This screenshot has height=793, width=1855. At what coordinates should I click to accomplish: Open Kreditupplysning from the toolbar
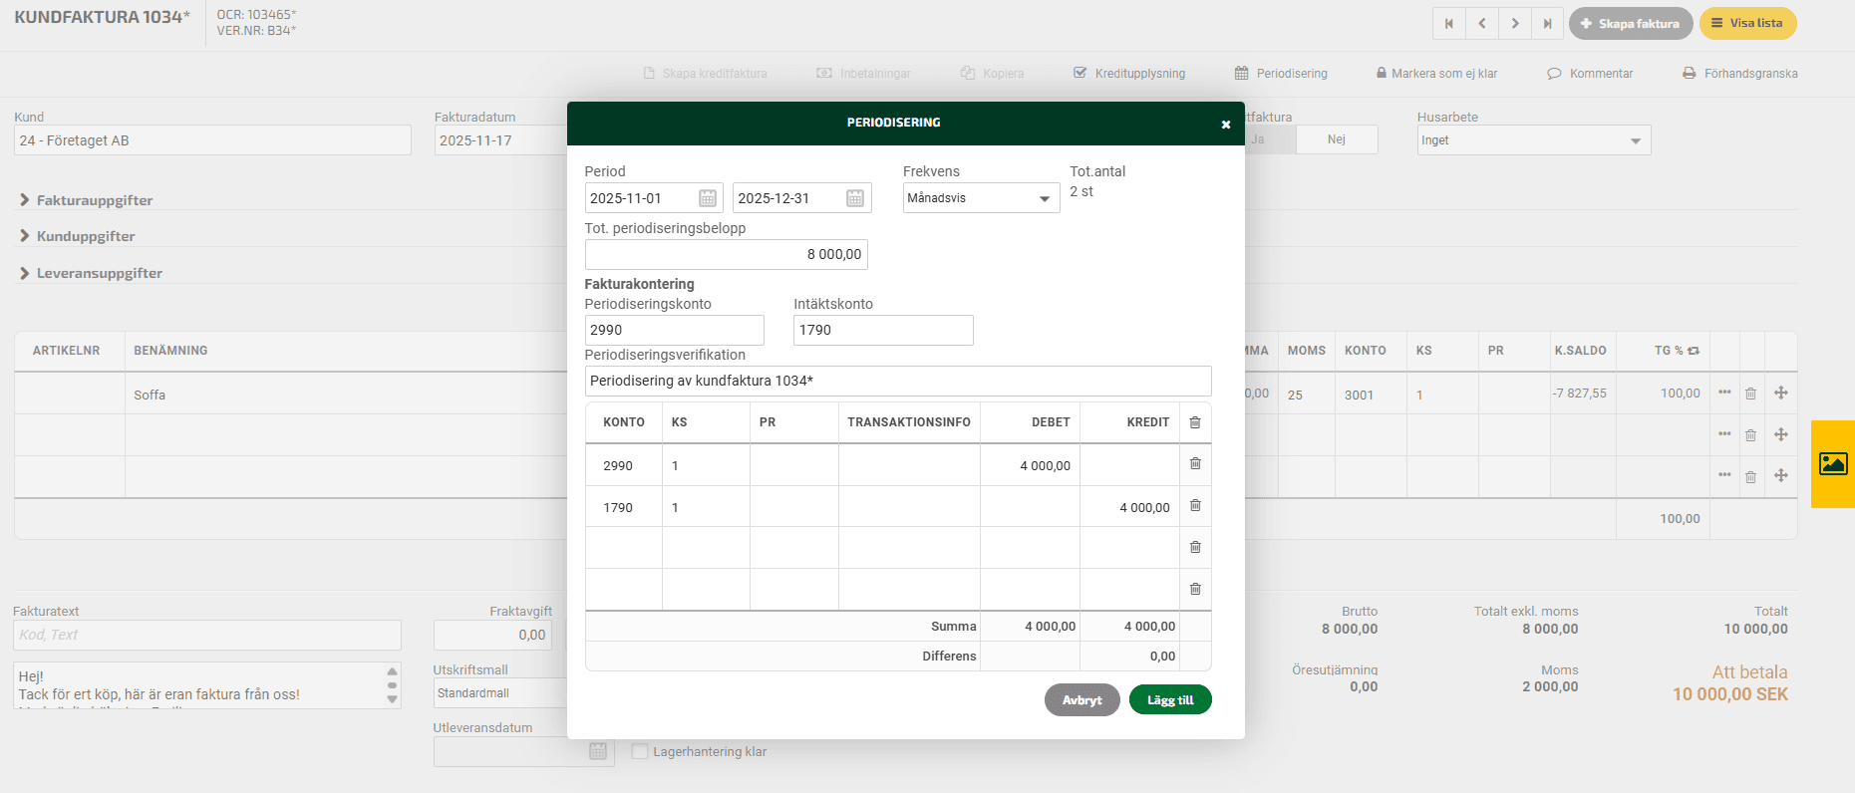pos(1129,74)
